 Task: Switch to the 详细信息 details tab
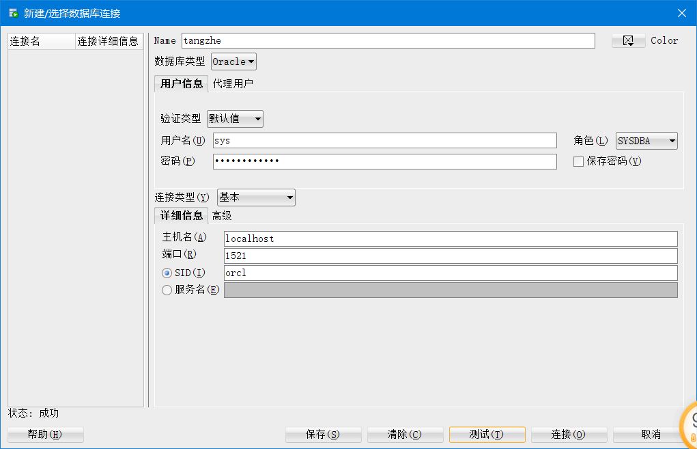coord(180,215)
